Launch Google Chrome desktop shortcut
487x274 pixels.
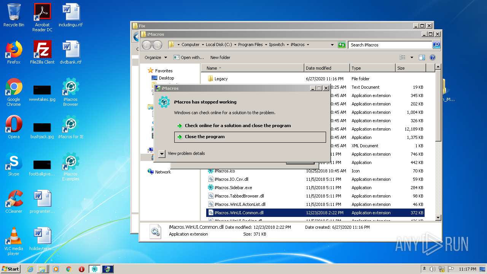[14, 92]
